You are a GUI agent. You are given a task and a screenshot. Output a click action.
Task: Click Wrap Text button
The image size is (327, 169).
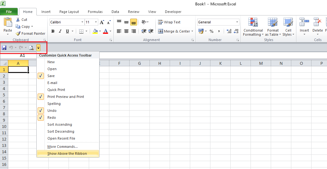[x=169, y=22]
